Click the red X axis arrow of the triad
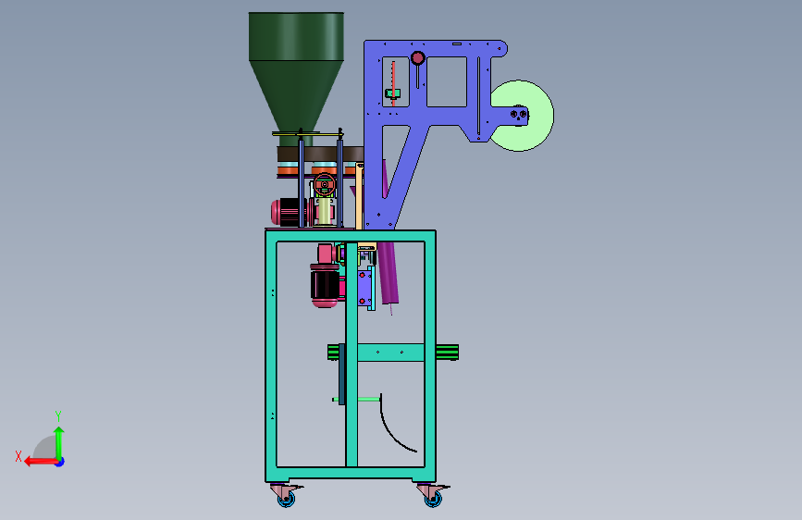The width and height of the screenshot is (802, 520). (41, 462)
